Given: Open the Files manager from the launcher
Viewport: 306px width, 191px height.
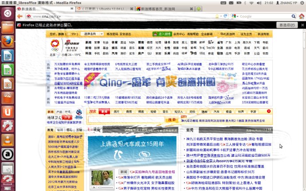Looking at the screenshot, I should [x=8, y=27].
